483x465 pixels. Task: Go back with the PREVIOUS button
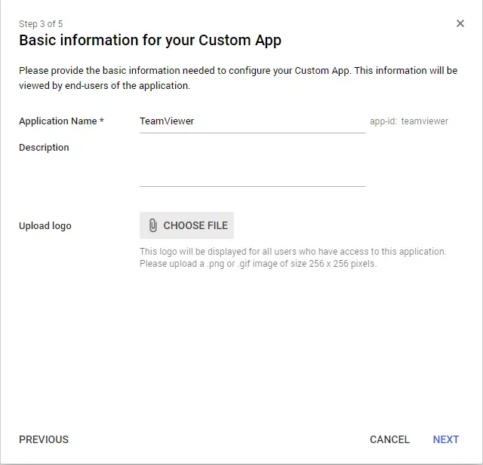44,439
